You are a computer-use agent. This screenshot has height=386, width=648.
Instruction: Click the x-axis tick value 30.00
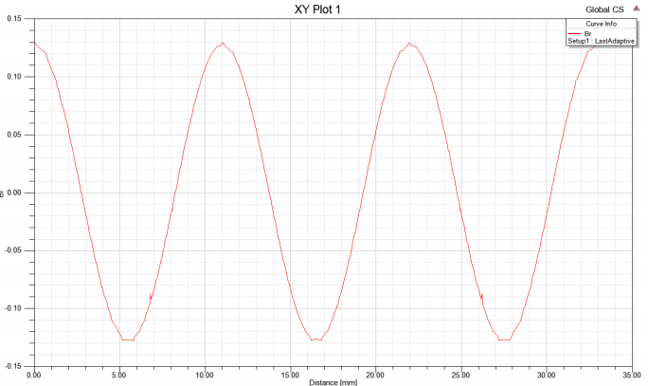pyautogui.click(x=547, y=376)
